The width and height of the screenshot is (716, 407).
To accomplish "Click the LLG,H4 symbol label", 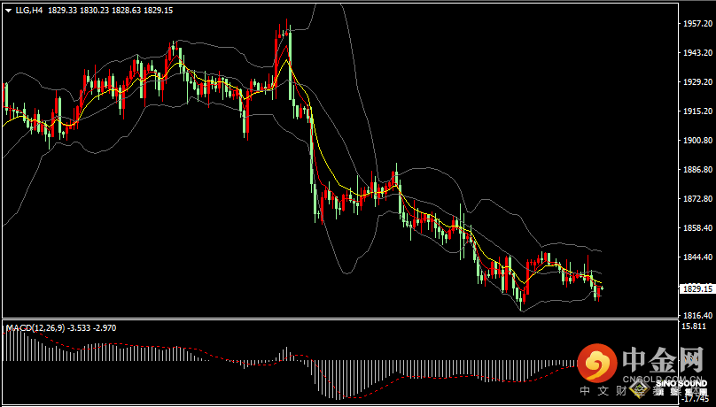I will (29, 10).
